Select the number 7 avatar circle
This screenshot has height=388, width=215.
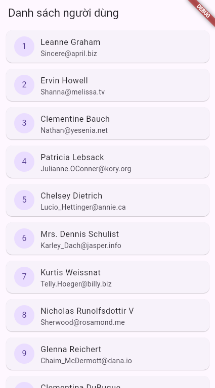(x=24, y=277)
